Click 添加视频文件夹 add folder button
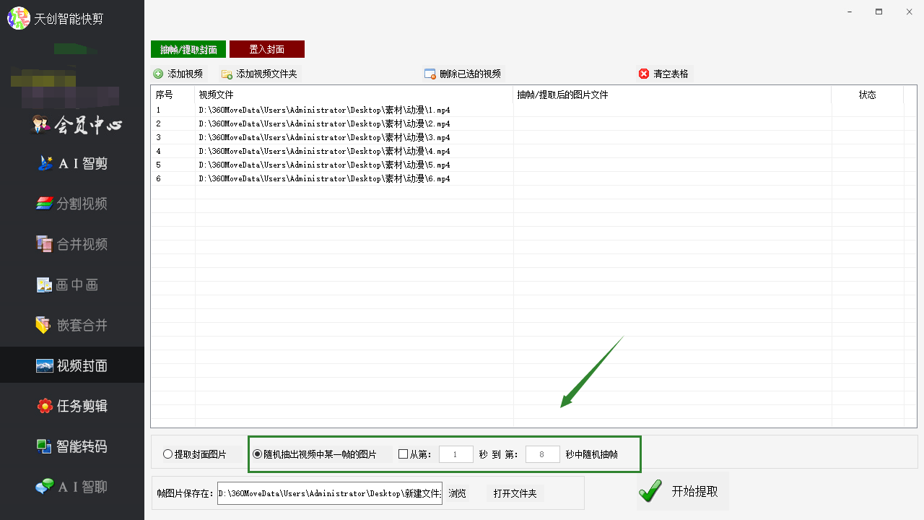The width and height of the screenshot is (924, 520). (x=259, y=74)
